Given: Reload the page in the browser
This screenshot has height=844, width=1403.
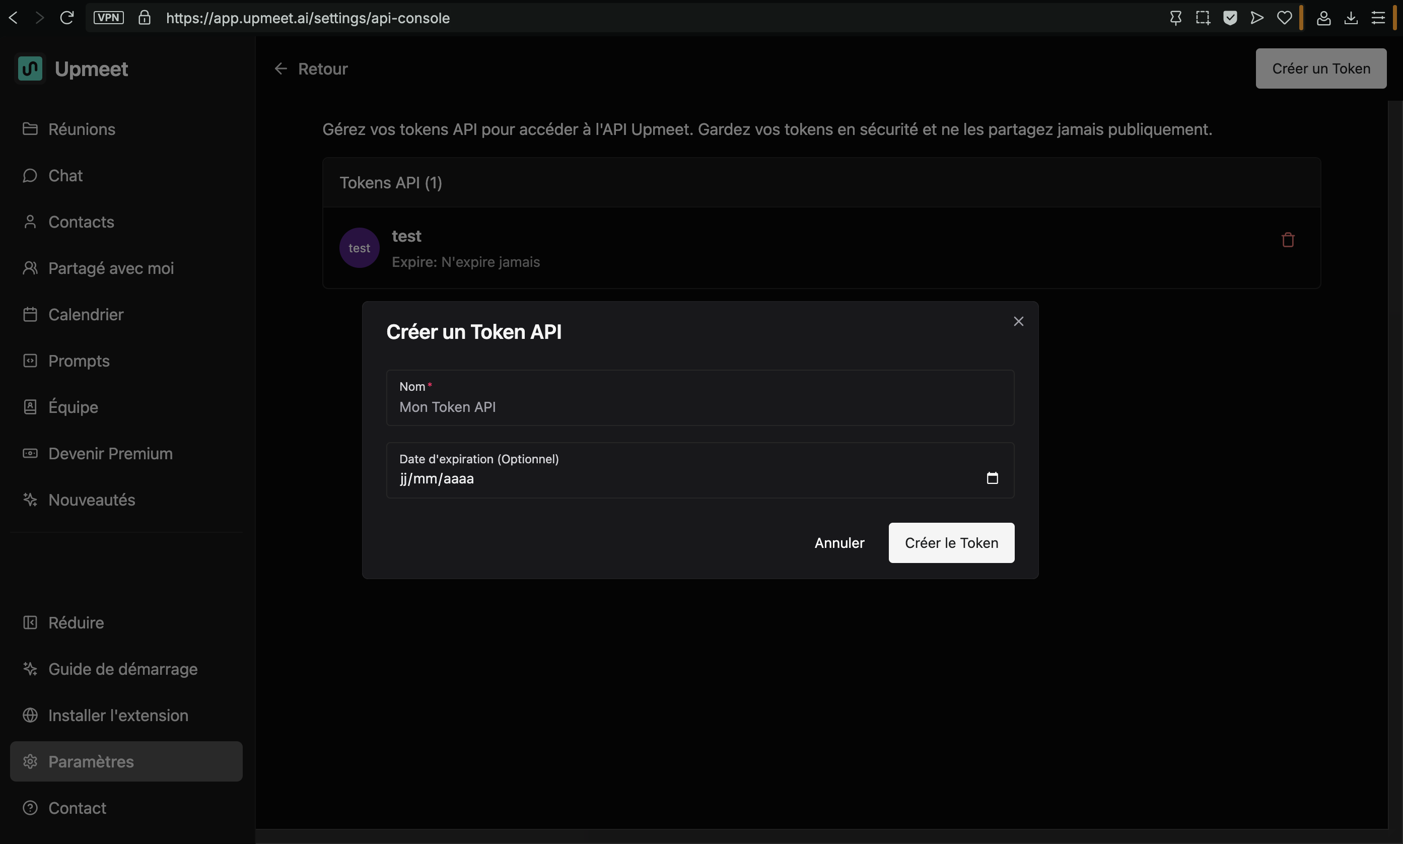Looking at the screenshot, I should [x=66, y=18].
